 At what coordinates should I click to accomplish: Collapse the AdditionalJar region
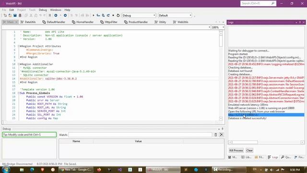[19, 64]
